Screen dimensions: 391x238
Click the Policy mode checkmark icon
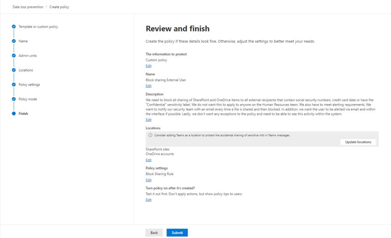coord(14,99)
